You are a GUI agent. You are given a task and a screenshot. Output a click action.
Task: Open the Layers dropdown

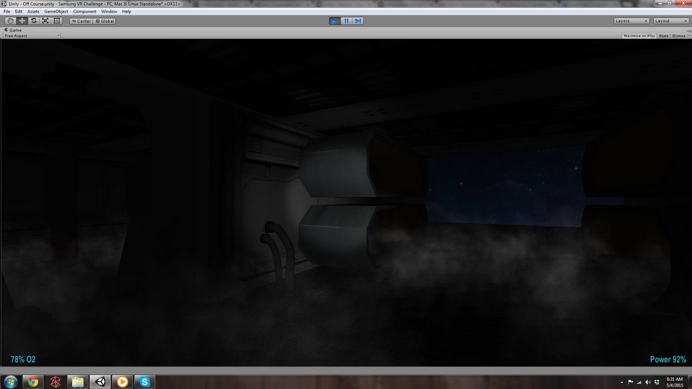coord(631,21)
